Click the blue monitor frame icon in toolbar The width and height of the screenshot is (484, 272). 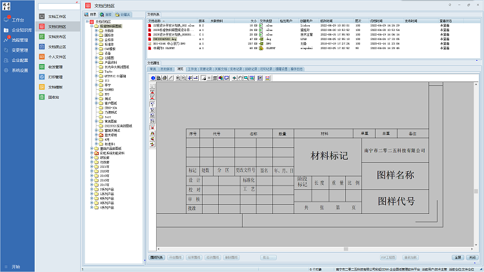[227, 78]
